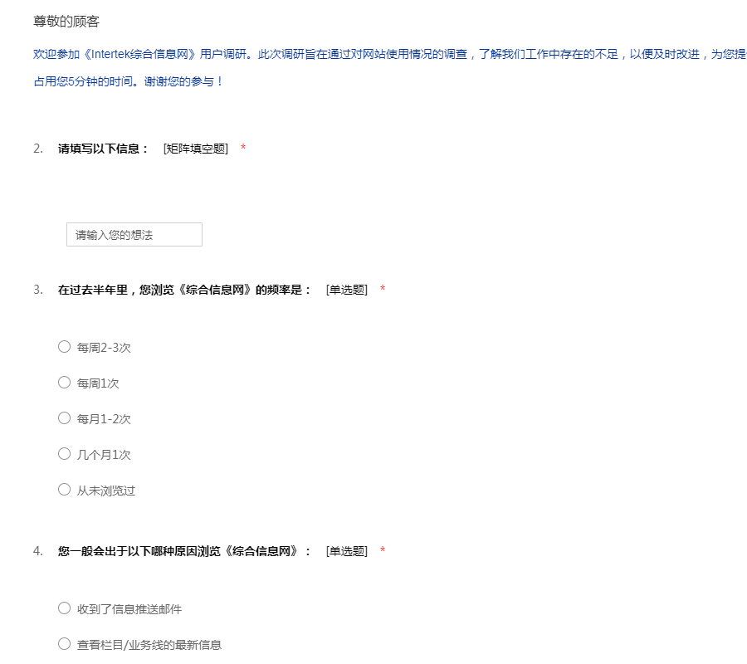Viewport: 747px width, 664px height.
Task: Click the question number 2. label
Action: coord(38,149)
